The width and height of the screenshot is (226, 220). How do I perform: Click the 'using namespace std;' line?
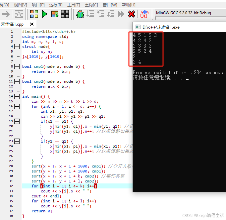pyautogui.click(x=45, y=37)
